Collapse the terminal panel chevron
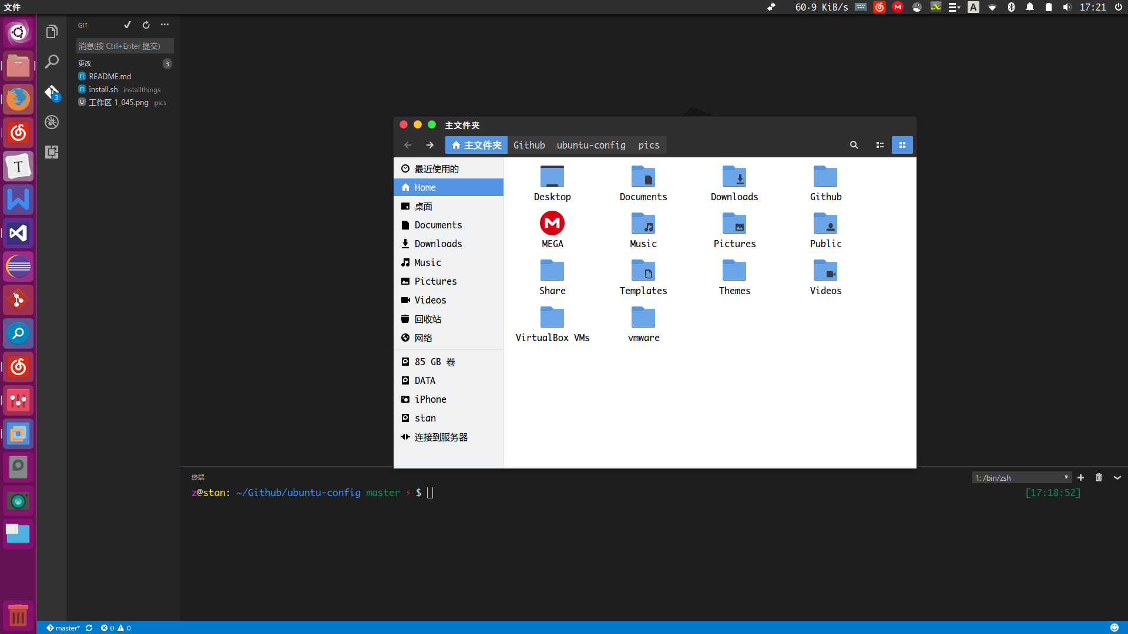The width and height of the screenshot is (1128, 634). click(x=1117, y=477)
